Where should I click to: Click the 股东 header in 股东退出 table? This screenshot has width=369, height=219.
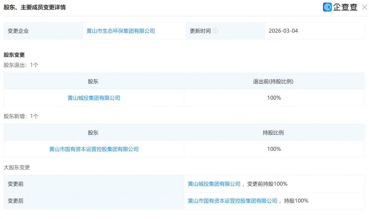click(93, 81)
